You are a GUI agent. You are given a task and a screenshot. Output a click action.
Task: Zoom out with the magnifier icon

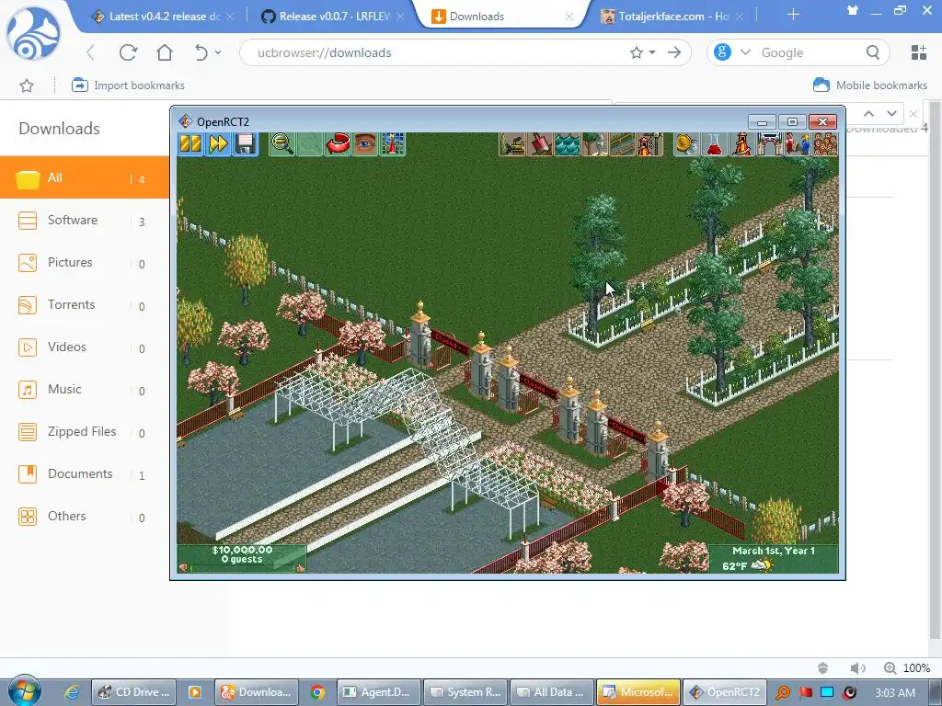click(281, 144)
